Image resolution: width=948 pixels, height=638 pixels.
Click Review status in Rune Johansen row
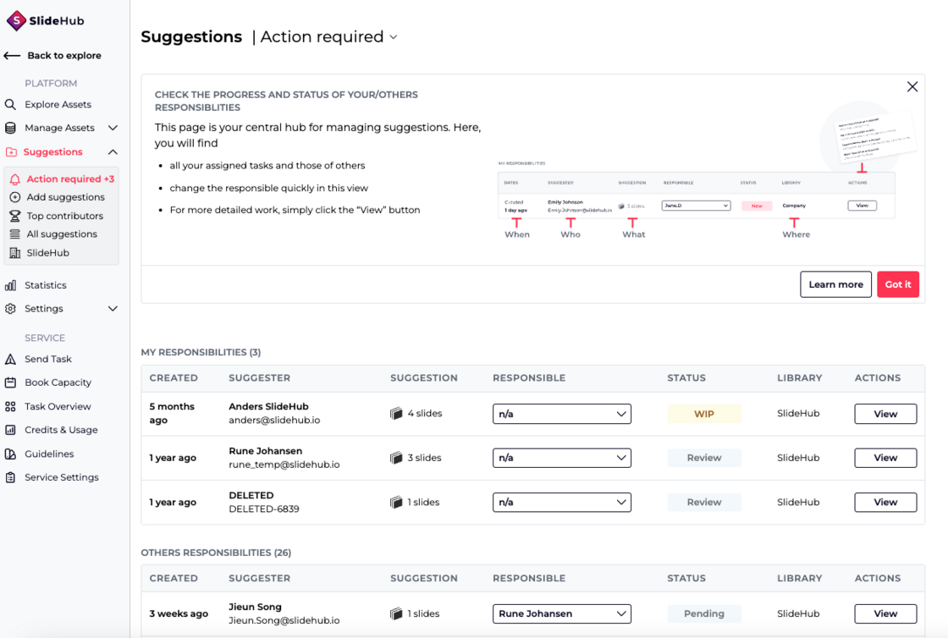(x=703, y=458)
